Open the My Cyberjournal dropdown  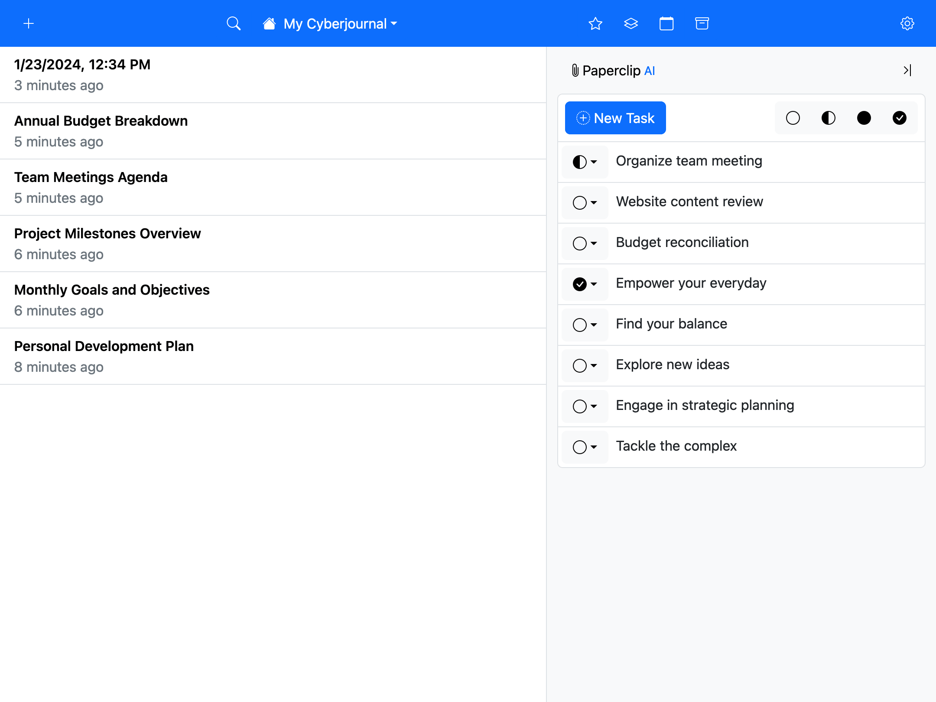(x=393, y=24)
